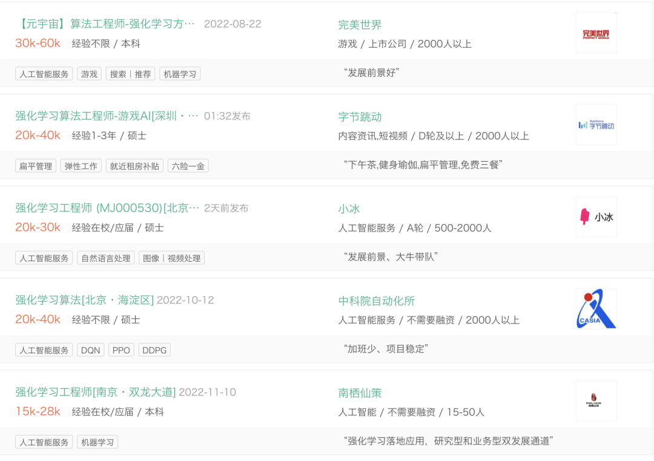This screenshot has height=461, width=654.
Task: Open 强化学习工程师 (MJ000530)[北京 job title
Action: [x=108, y=208]
